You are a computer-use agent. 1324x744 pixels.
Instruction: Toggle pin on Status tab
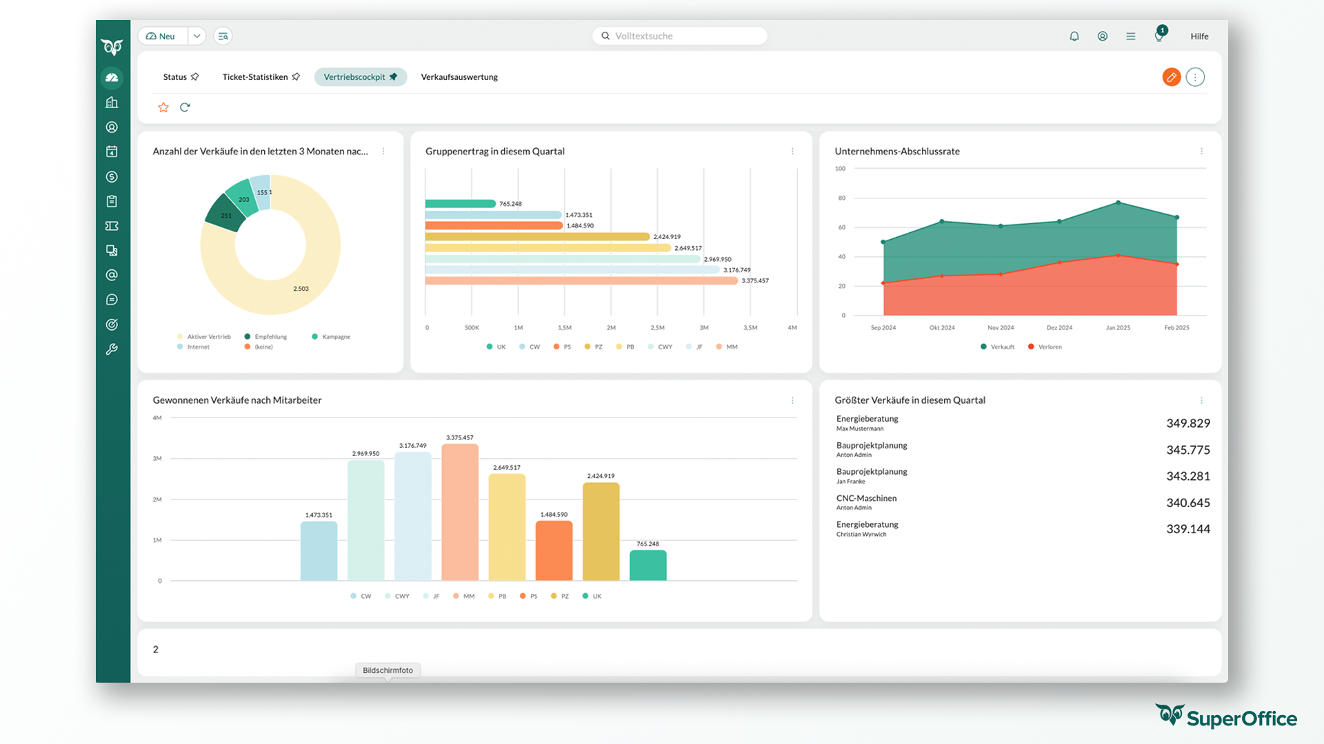click(195, 76)
